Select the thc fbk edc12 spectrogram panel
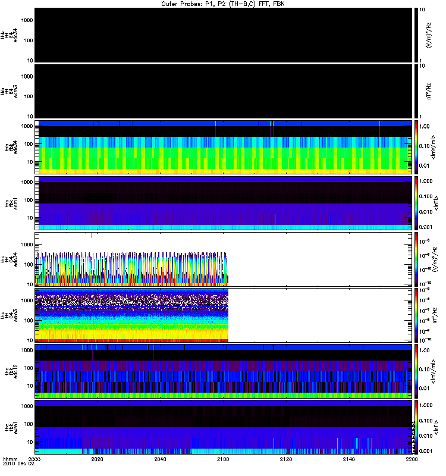This screenshot has height=476, width=446. pos(224,371)
